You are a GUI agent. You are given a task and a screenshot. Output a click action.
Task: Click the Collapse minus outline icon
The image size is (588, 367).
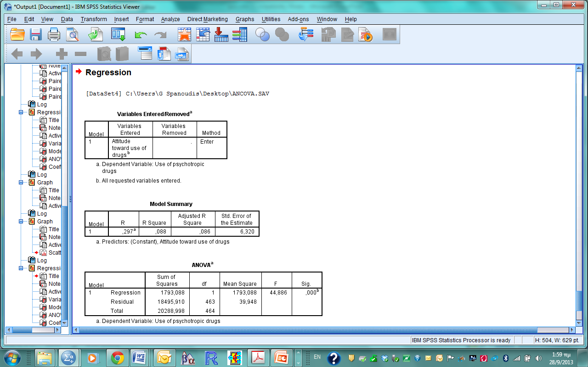point(81,54)
